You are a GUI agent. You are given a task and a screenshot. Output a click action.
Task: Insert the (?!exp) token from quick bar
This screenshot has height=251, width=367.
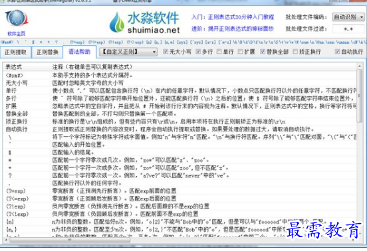116,42
